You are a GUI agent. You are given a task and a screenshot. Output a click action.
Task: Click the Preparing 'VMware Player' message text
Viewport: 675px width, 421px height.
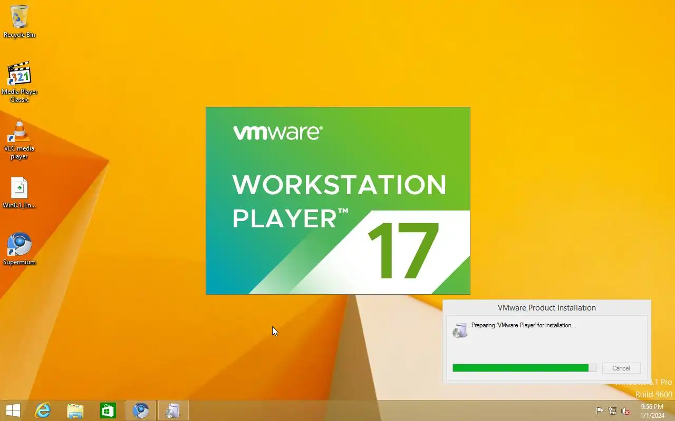(524, 325)
